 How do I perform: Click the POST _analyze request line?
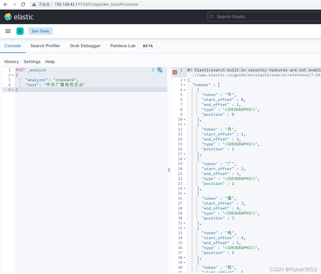[x=31, y=70]
